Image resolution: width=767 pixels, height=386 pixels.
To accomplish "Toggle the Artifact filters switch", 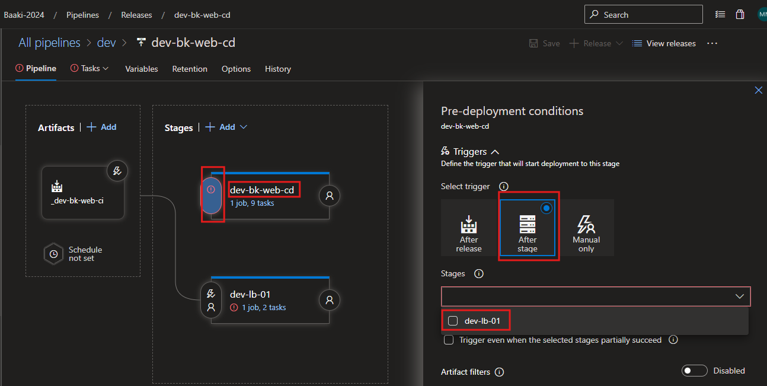I will [694, 371].
